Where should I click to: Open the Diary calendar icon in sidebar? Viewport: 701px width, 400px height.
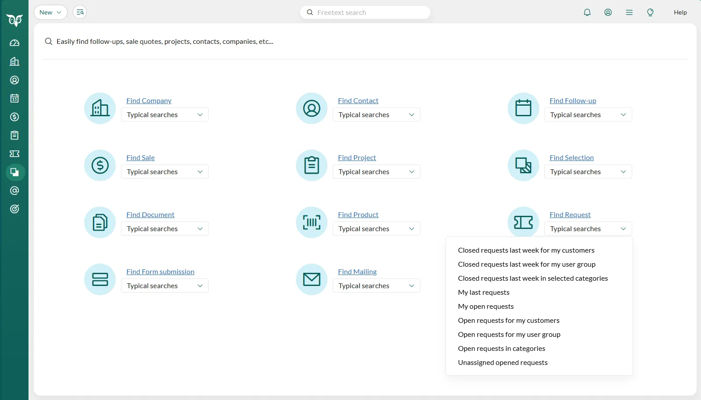pyautogui.click(x=14, y=98)
